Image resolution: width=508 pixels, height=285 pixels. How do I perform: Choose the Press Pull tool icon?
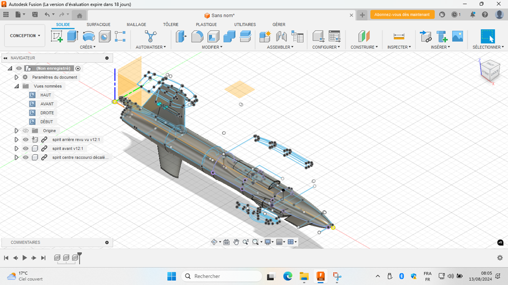pos(181,36)
